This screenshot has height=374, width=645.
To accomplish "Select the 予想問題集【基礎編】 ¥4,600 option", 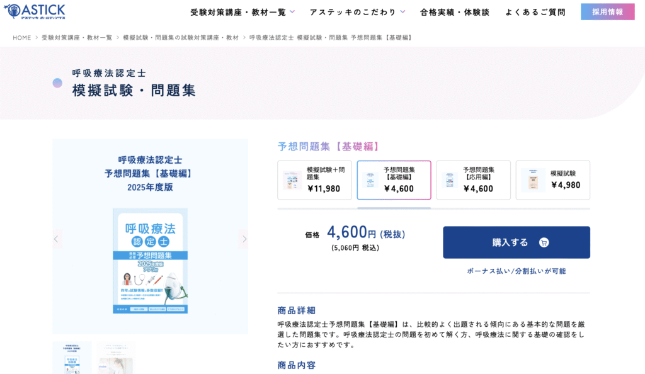I will tap(394, 180).
